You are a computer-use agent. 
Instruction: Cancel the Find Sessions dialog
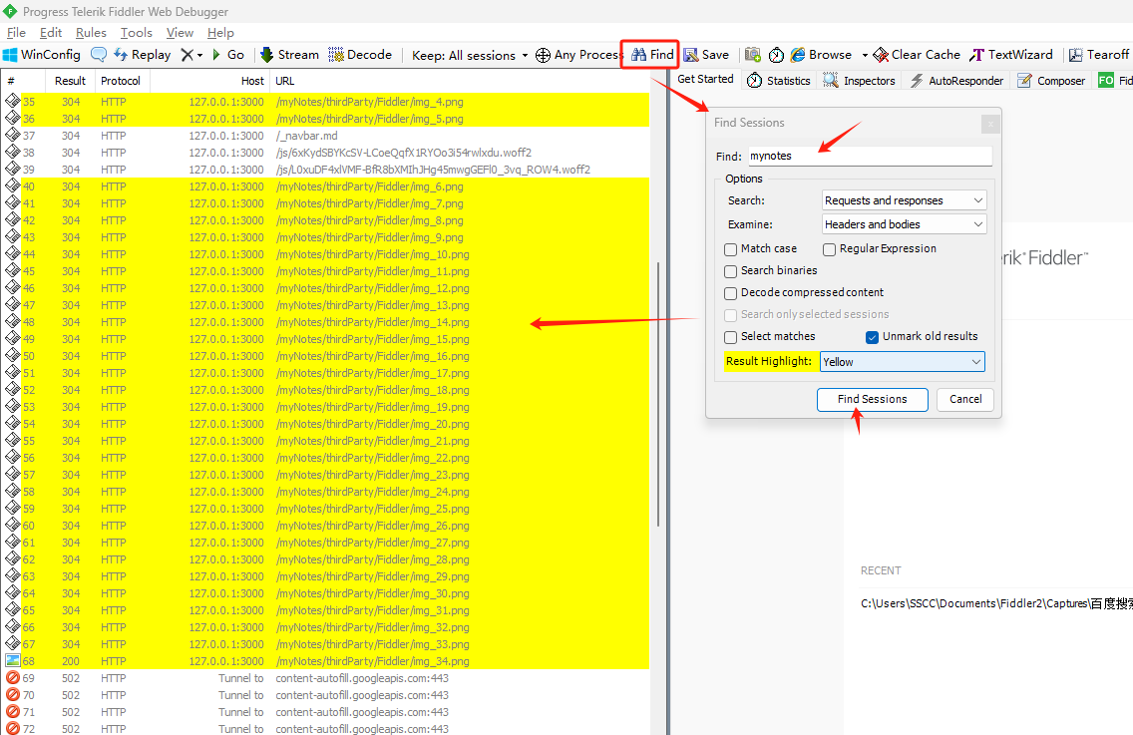click(x=965, y=399)
